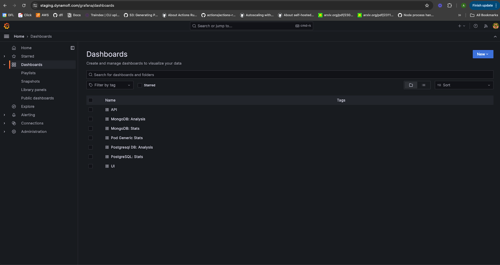This screenshot has height=265, width=500.
Task: Open Playlists in the sidebar
Action: click(28, 73)
